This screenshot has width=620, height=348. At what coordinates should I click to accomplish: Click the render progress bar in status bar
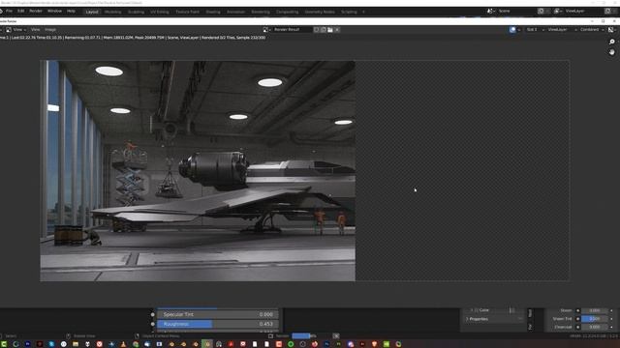pos(304,335)
